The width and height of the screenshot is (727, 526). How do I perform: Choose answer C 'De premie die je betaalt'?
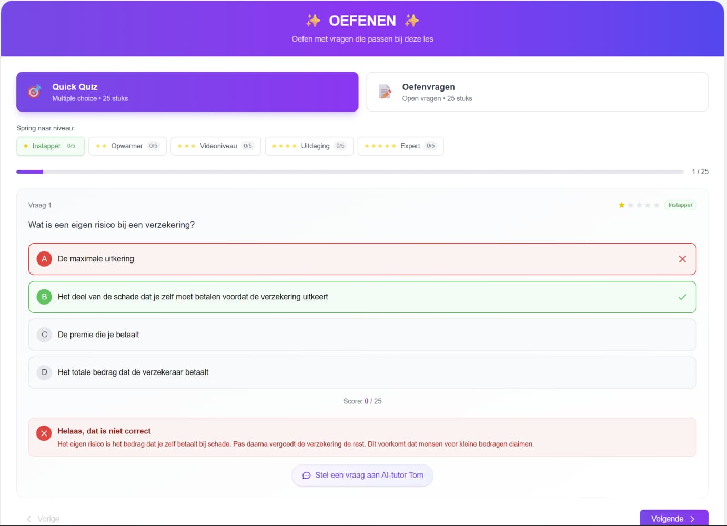[362, 335]
